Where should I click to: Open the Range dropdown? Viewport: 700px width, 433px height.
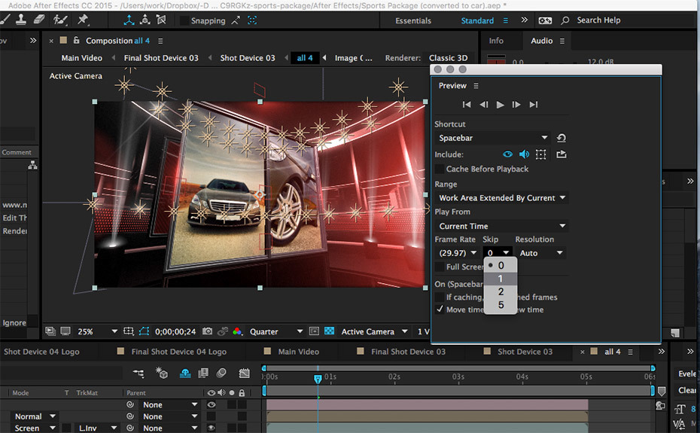(501, 198)
